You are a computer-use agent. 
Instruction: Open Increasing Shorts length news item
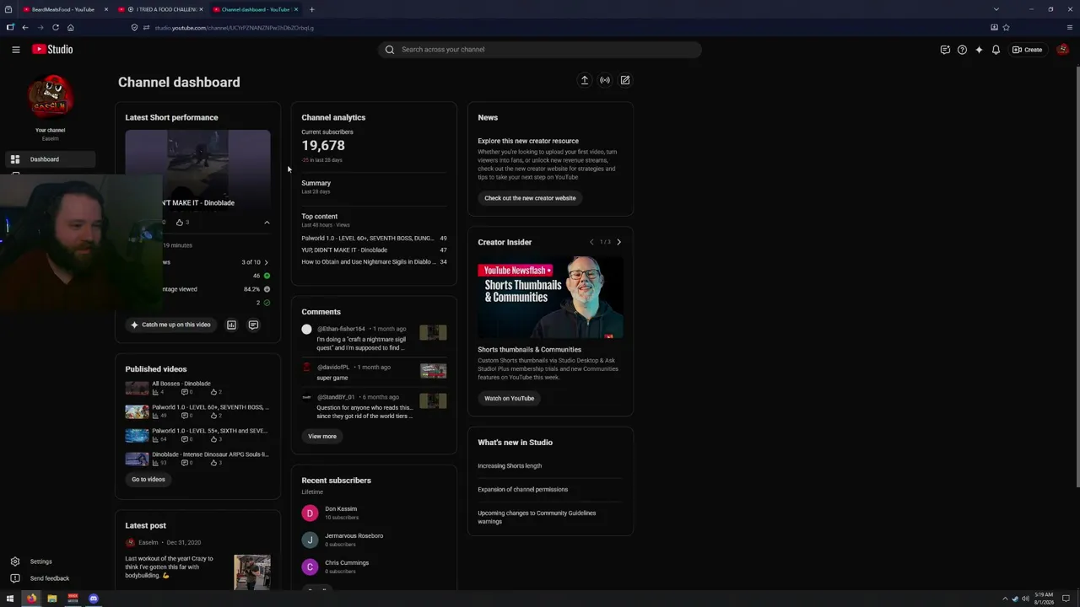[510, 466]
